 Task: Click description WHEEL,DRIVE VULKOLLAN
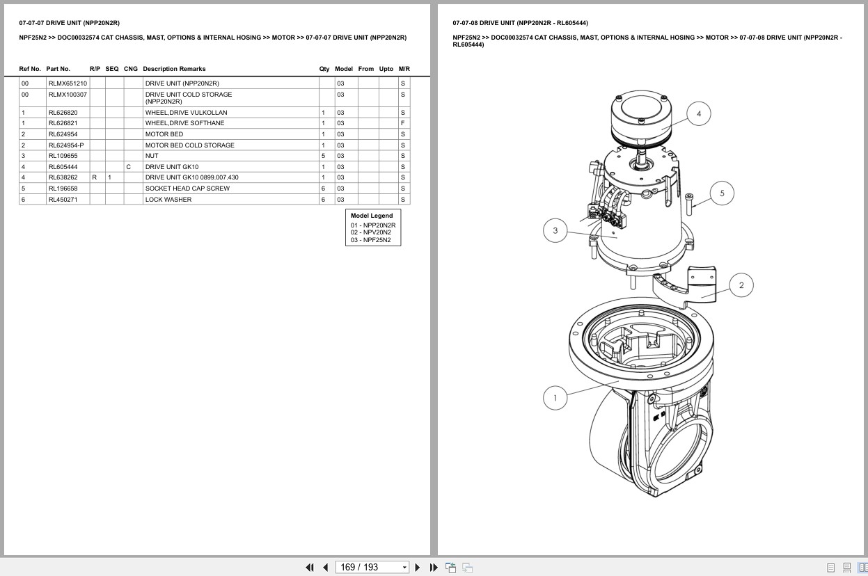pos(186,112)
